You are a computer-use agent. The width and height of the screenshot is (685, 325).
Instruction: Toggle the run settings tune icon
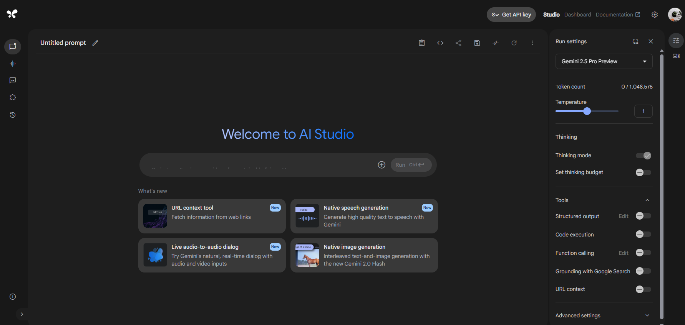pyautogui.click(x=676, y=41)
